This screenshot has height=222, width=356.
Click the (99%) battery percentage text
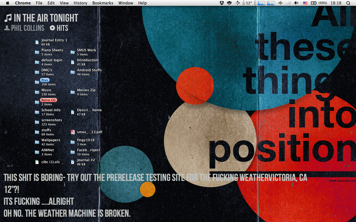coord(323,3)
